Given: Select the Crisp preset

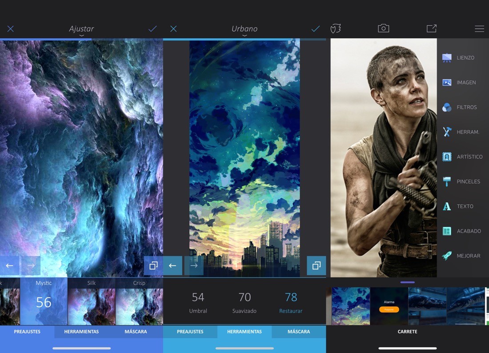Looking at the screenshot, I should 139,301.
